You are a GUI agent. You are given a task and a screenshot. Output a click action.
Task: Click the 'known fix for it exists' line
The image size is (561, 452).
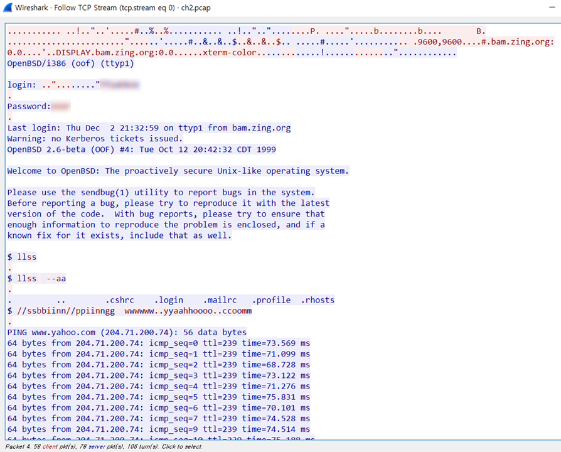119,235
